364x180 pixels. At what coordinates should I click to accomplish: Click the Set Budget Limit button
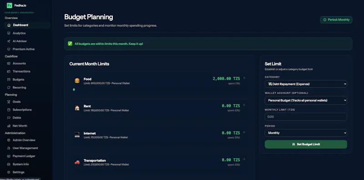[306, 144]
